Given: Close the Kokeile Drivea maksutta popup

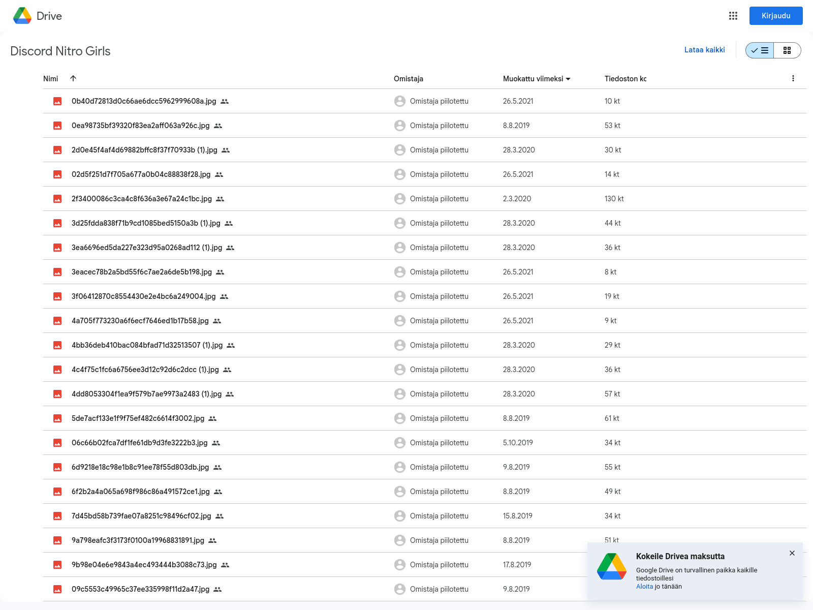Looking at the screenshot, I should tap(792, 553).
